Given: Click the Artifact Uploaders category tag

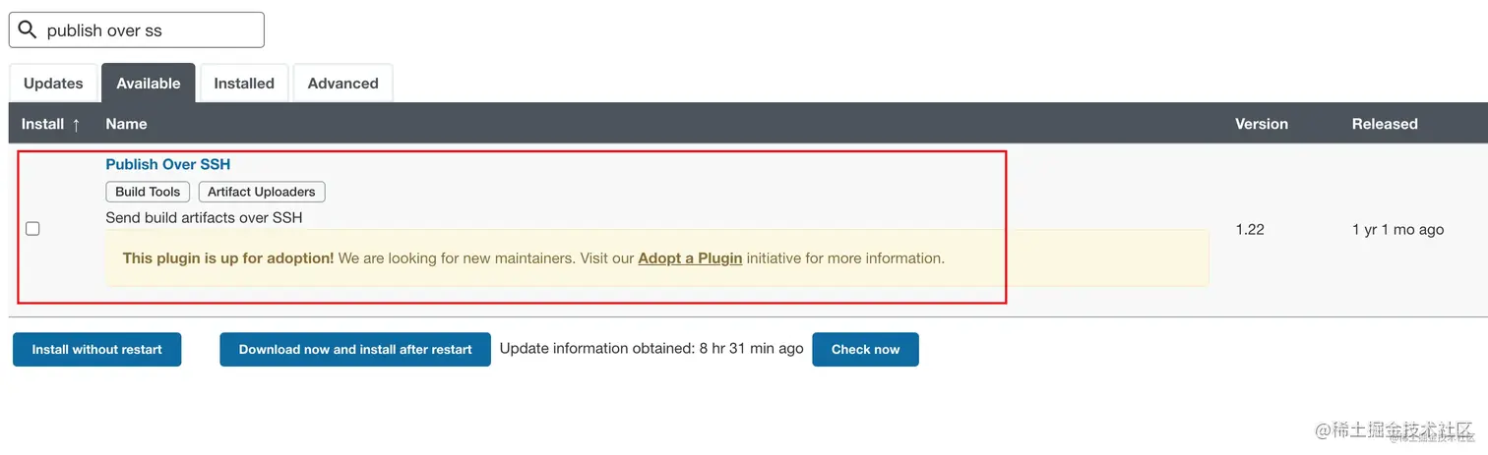Looking at the screenshot, I should [262, 192].
